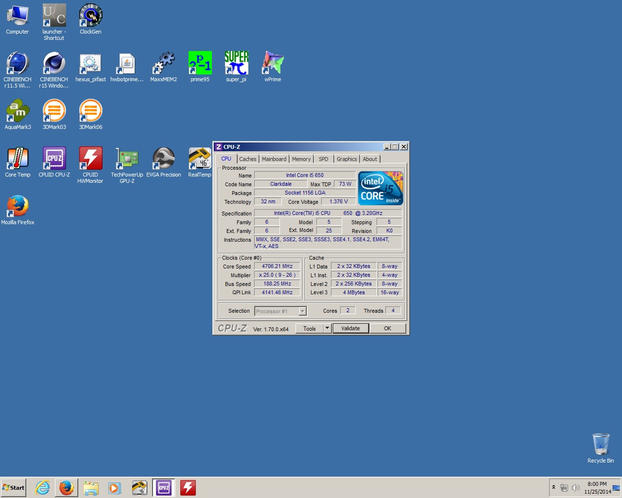Show hidden system tray icons

click(553, 487)
